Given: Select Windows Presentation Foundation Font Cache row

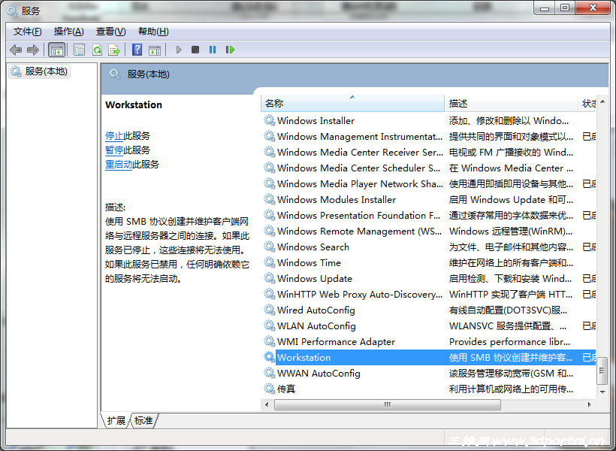Looking at the screenshot, I should point(429,215).
